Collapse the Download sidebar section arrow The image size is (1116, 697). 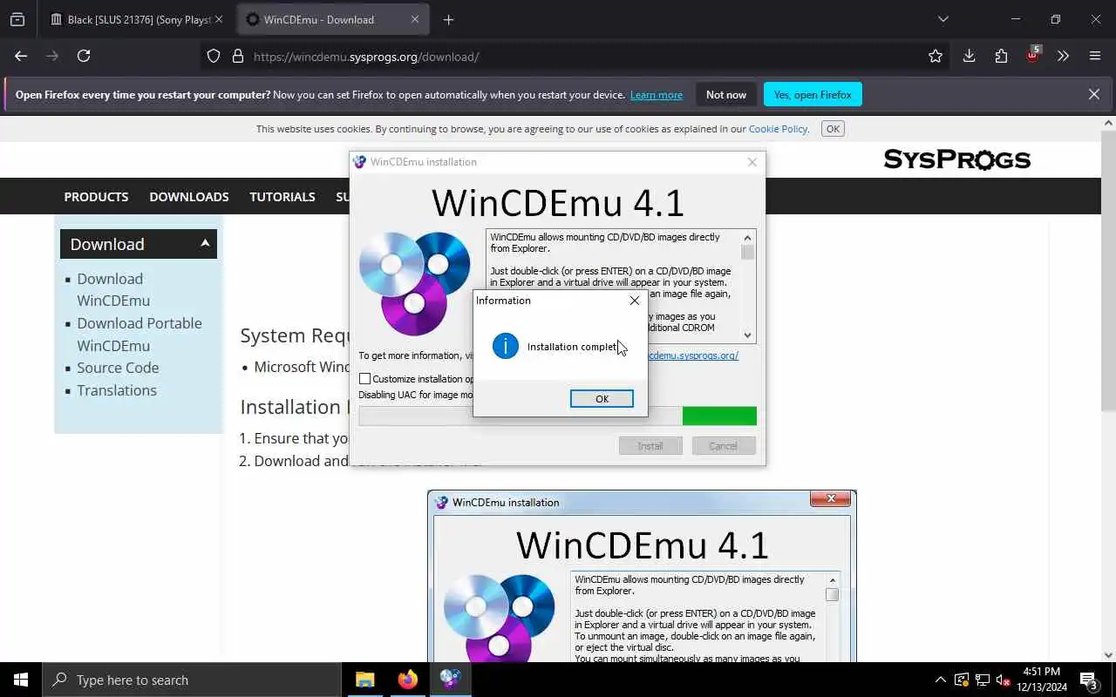pos(206,244)
